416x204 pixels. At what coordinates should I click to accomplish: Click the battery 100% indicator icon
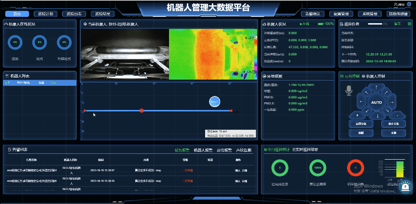coord(320,24)
